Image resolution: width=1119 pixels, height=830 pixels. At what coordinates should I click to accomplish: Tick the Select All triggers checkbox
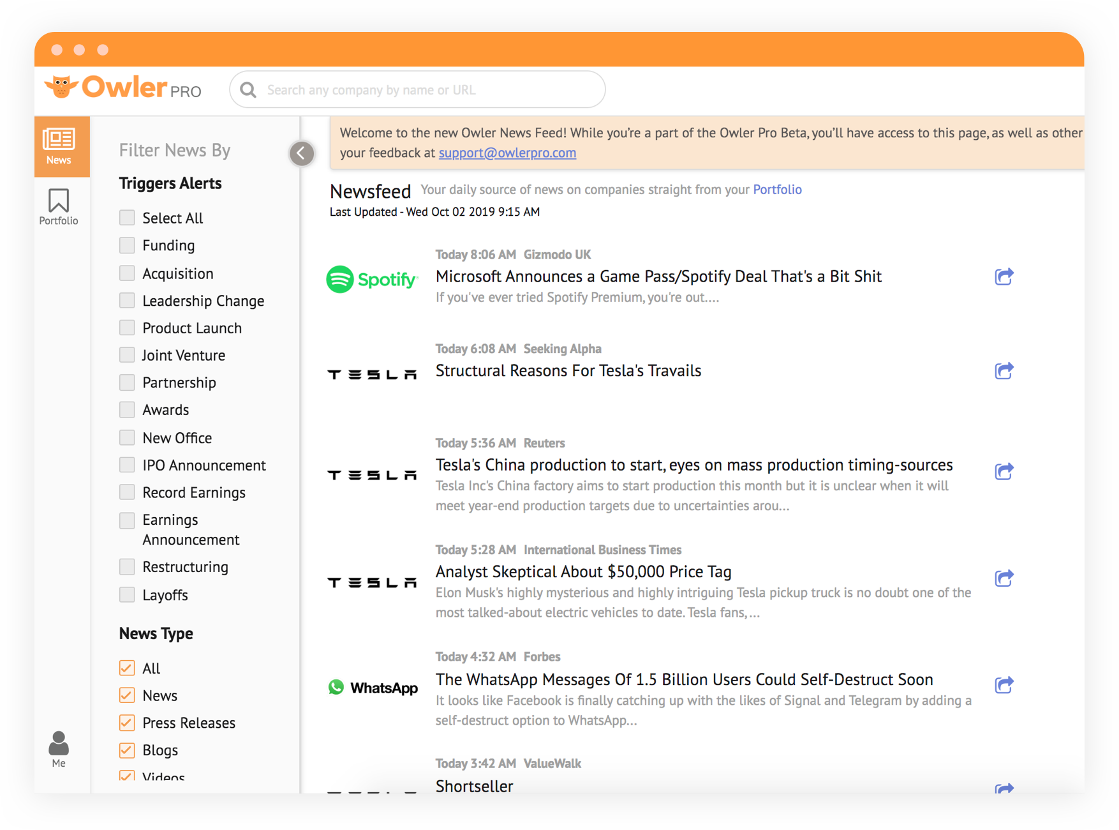127,218
